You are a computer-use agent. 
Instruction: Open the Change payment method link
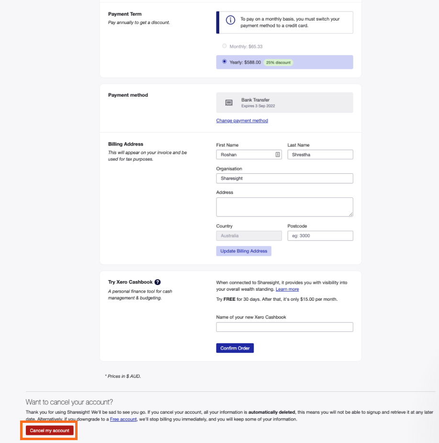click(242, 120)
